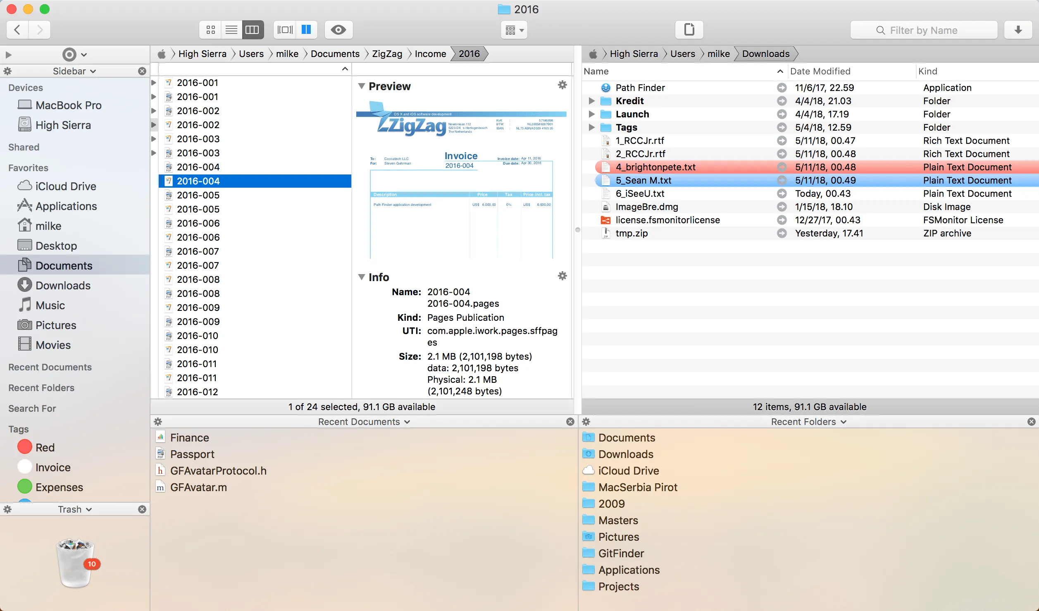Go forward with the right arrow button

coord(40,30)
